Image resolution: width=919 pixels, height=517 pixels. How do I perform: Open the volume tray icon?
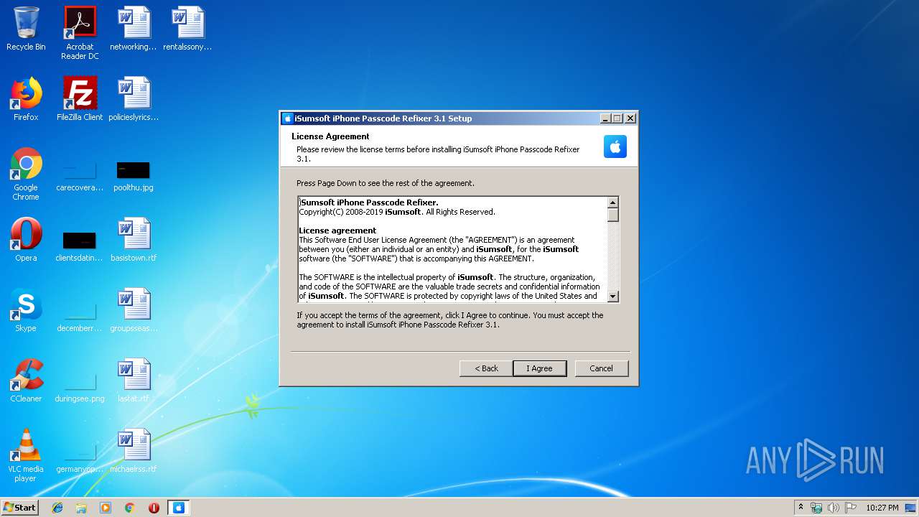click(834, 508)
